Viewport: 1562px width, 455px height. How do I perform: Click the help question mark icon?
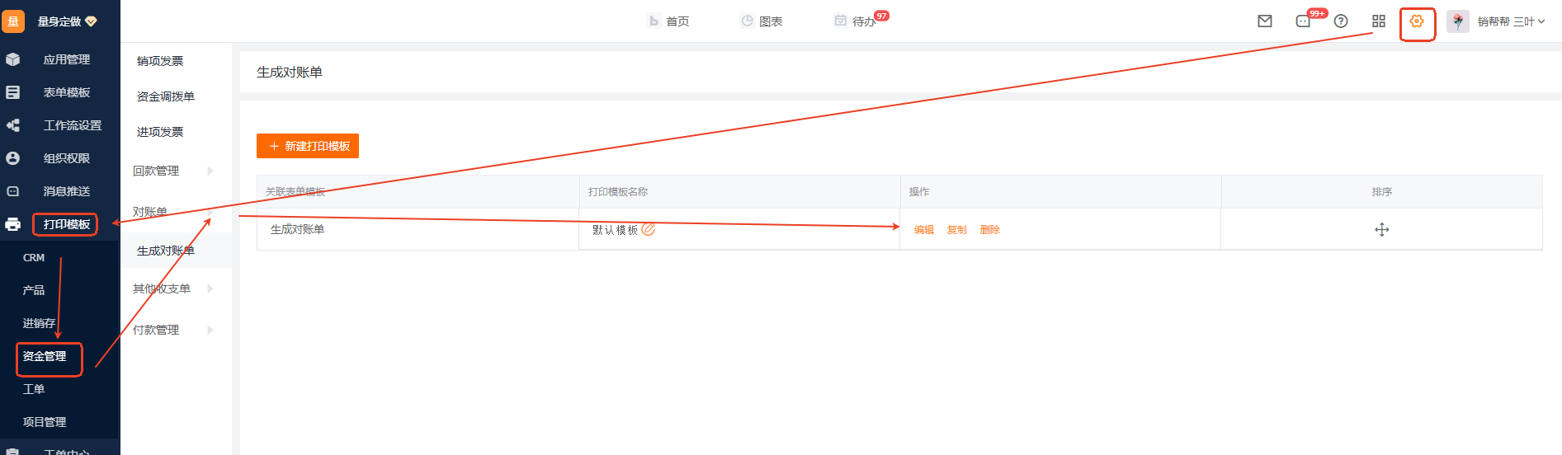[1341, 21]
